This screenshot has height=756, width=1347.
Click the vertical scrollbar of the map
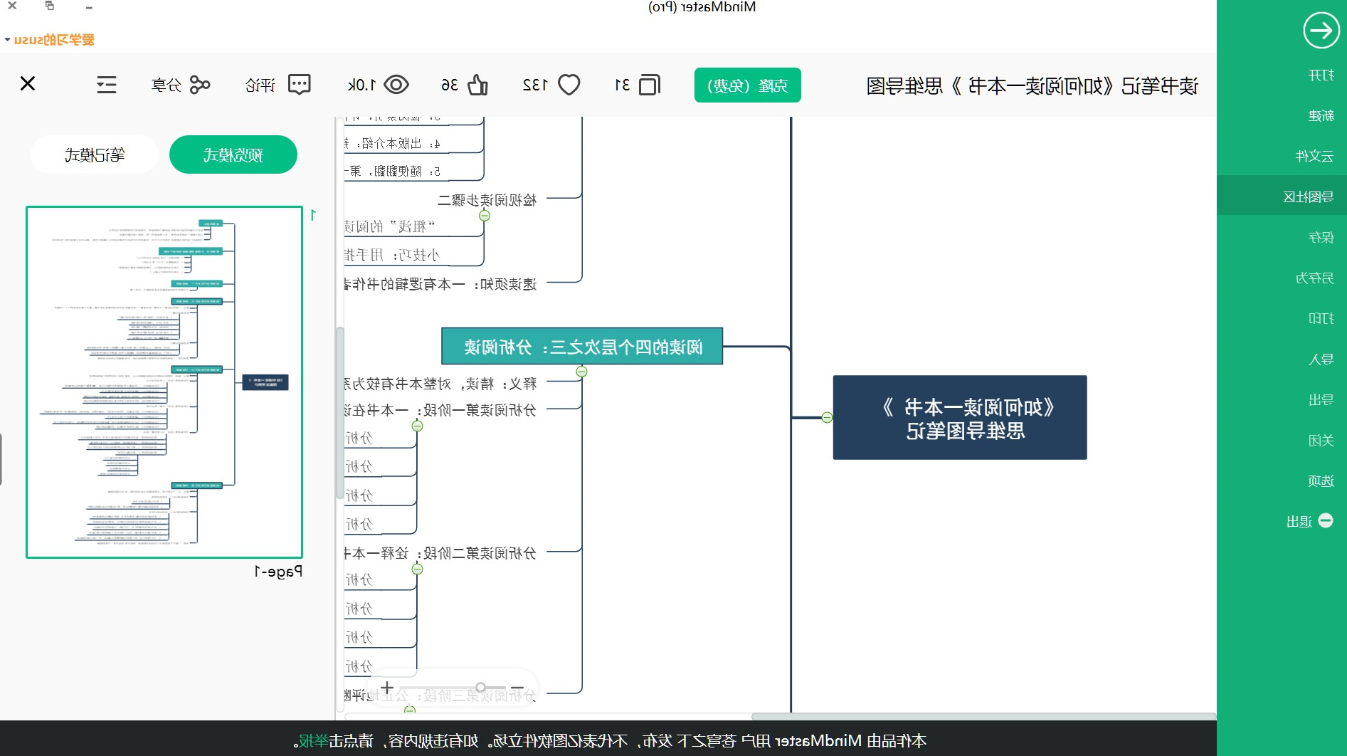339,413
